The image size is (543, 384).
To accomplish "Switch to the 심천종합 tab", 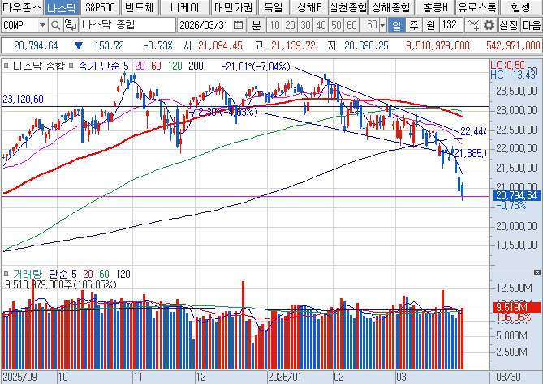I will pos(348,7).
